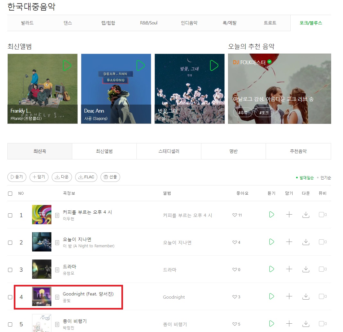
Task: Switch to the 스테디셀러 tab
Action: (169, 151)
